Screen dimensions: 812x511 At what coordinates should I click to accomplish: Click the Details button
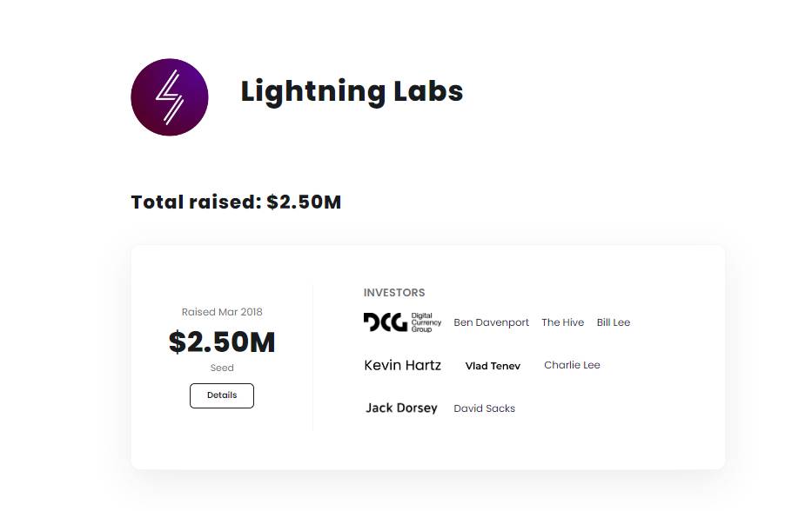[222, 395]
